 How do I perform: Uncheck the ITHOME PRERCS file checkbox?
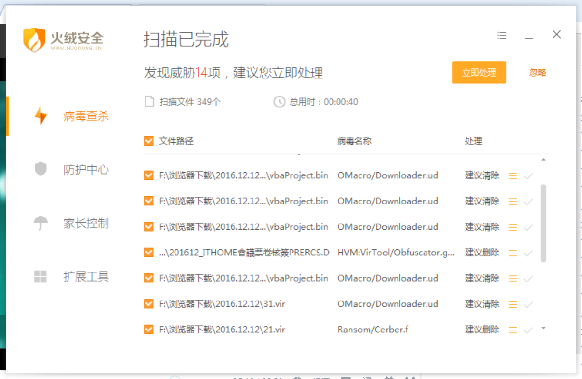[x=148, y=253]
